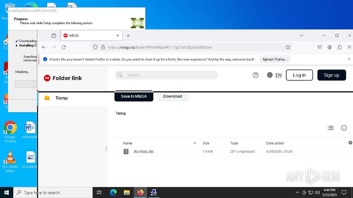Show hidden system tray icons
This screenshot has width=353, height=198.
click(x=297, y=193)
